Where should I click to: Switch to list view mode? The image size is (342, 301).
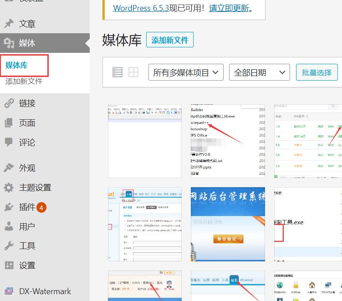(x=117, y=72)
